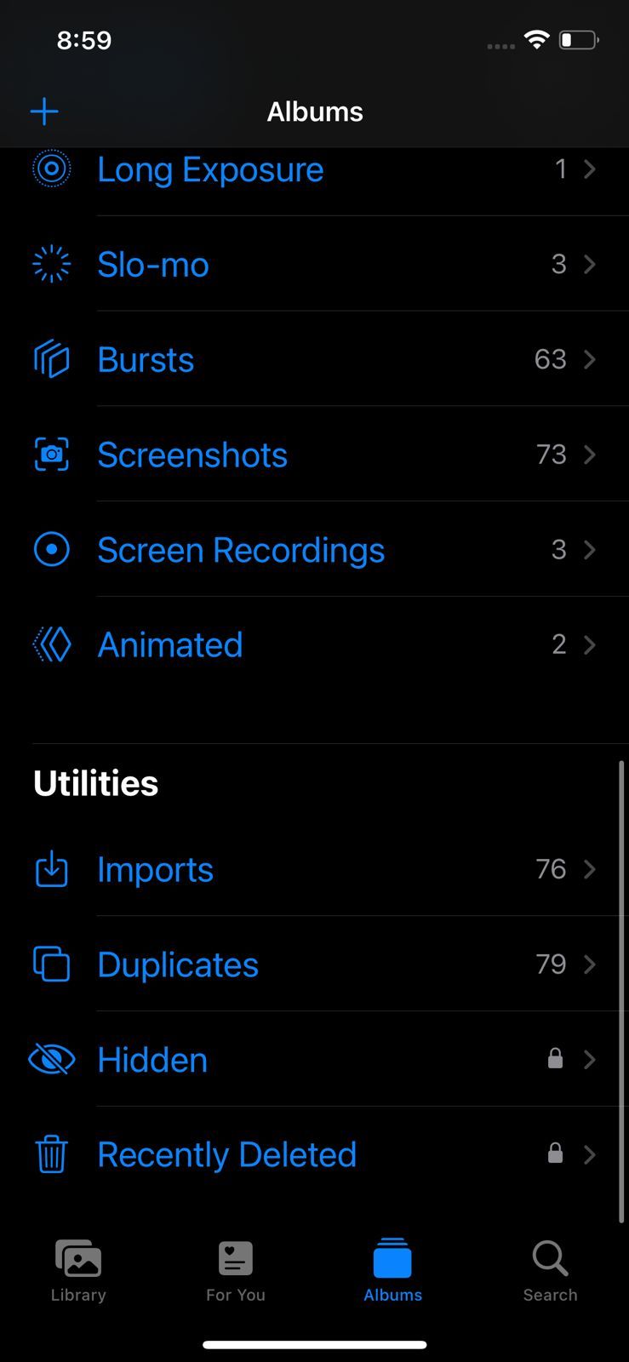Tap the Screenshots camera icon
The width and height of the screenshot is (629, 1362).
click(x=51, y=455)
